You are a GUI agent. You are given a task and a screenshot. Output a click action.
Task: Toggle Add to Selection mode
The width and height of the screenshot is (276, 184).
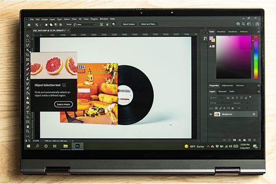coord(51,25)
